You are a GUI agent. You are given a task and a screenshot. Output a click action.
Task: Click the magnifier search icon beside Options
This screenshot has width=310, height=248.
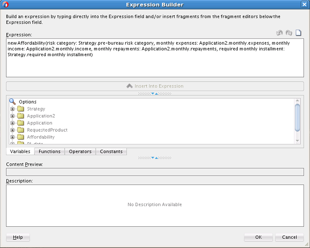tap(12, 102)
